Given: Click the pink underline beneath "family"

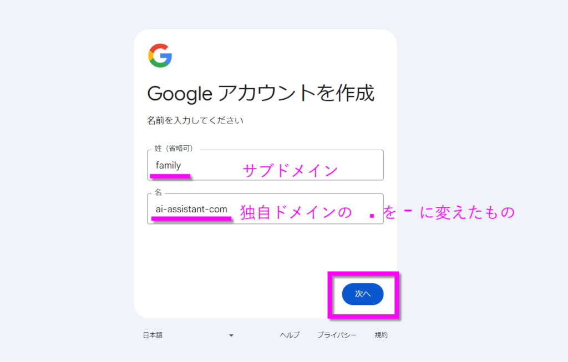Looking at the screenshot, I should tap(171, 176).
